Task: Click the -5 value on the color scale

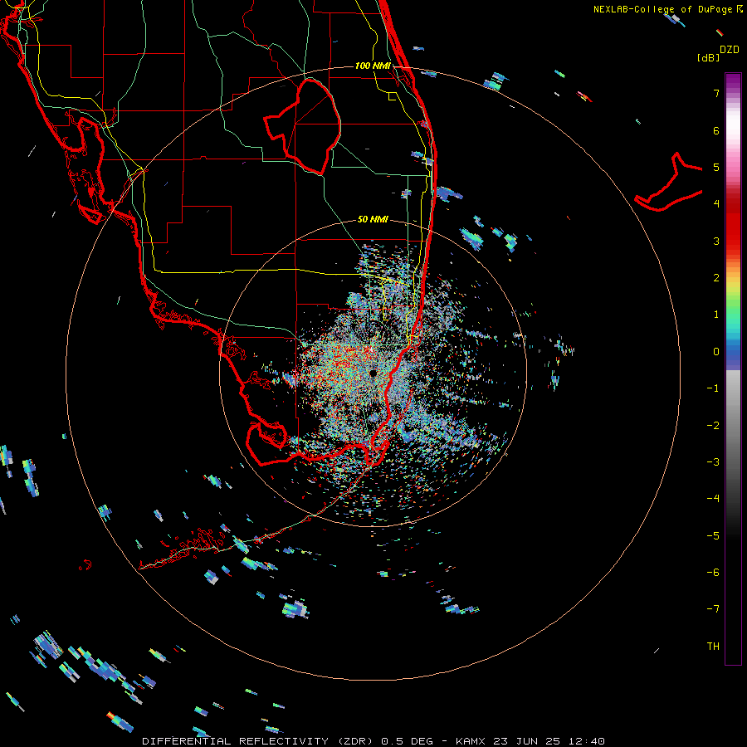Action: tap(713, 536)
